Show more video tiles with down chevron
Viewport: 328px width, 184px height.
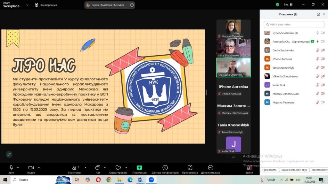point(233,157)
